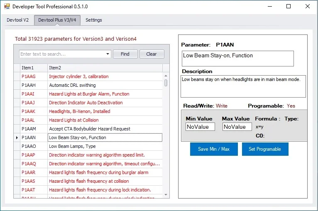
Task: Click the Max Value input field
Action: [x=237, y=127]
